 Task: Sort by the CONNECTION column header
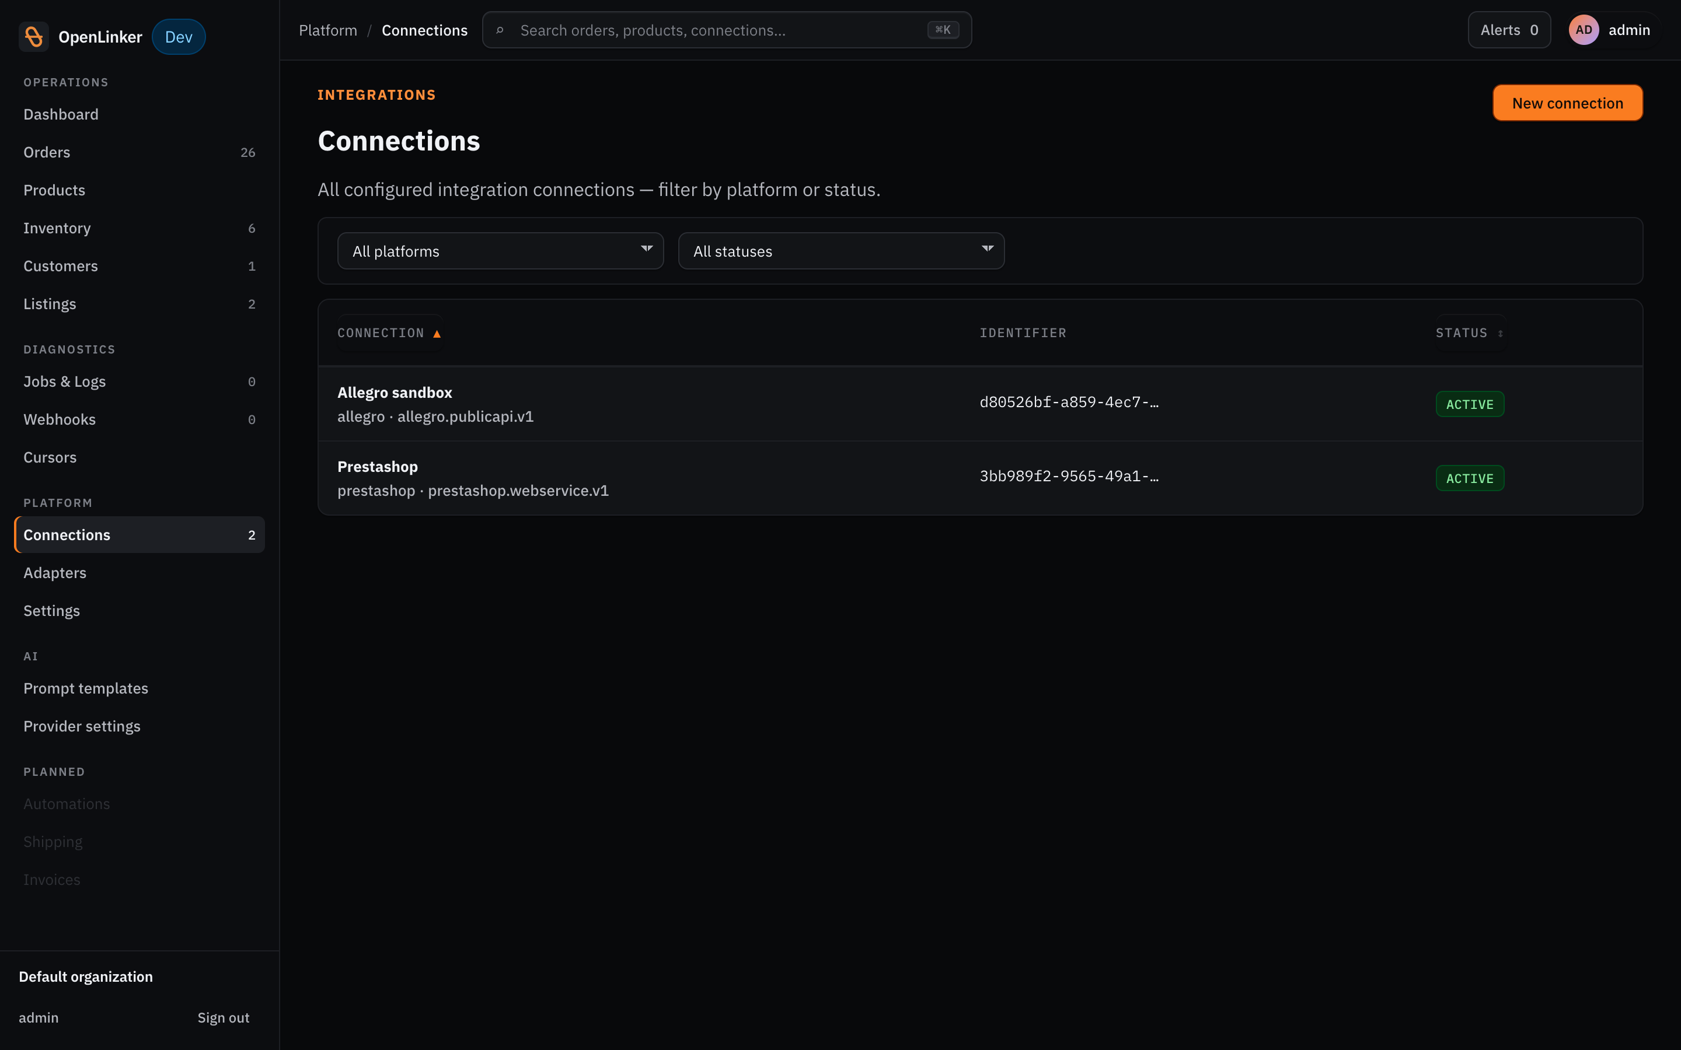(389, 333)
